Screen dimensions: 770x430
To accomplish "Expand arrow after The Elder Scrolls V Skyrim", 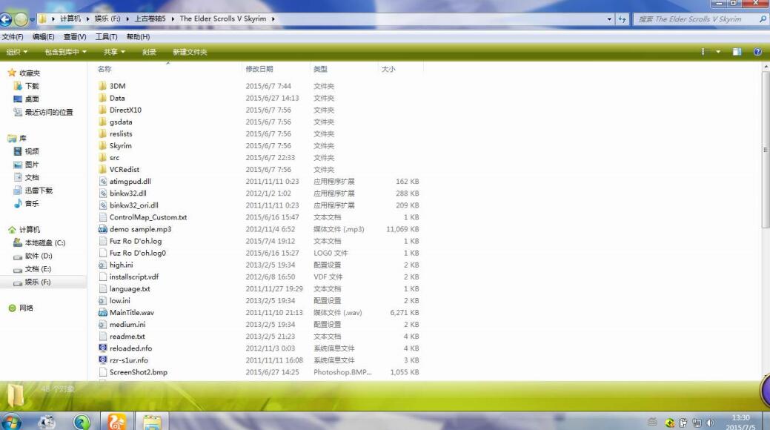I will (x=273, y=19).
